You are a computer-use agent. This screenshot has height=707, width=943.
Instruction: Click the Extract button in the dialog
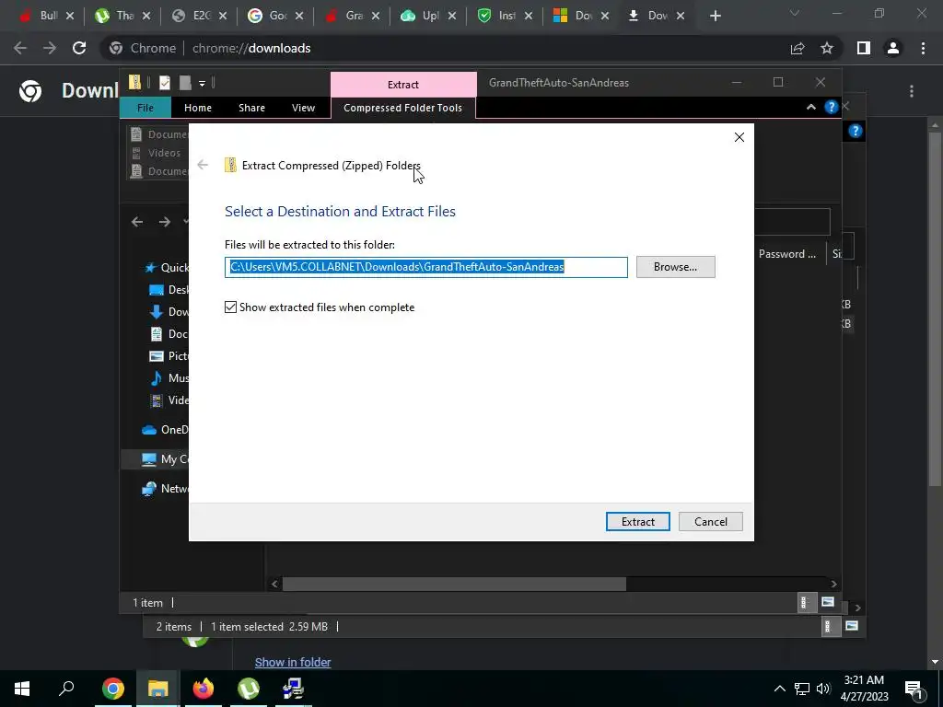pos(637,521)
